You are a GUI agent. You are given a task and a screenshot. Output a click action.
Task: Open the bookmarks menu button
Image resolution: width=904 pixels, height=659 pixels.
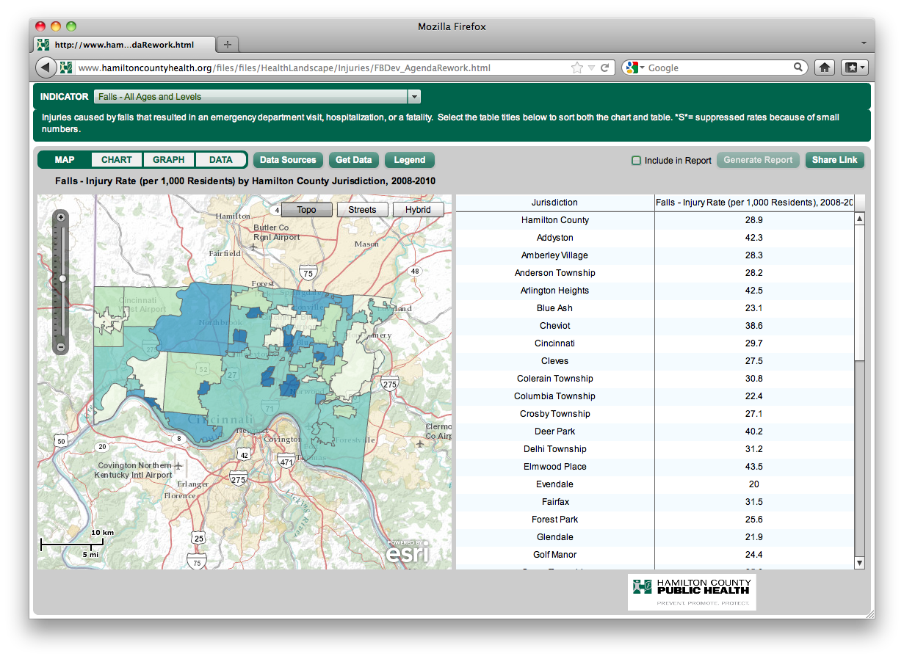coord(854,68)
